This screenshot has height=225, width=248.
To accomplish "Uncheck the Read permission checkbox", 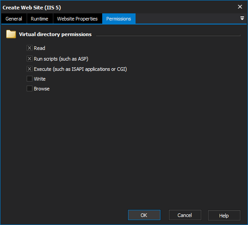I will [29, 48].
